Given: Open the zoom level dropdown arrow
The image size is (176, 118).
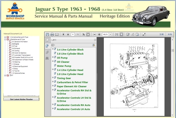Looking at the screenshot, I should pyautogui.click(x=111, y=34).
